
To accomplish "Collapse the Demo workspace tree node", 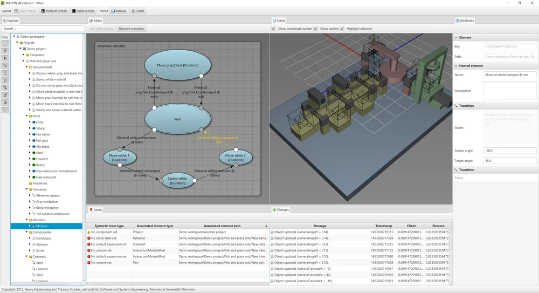I will tap(14, 37).
